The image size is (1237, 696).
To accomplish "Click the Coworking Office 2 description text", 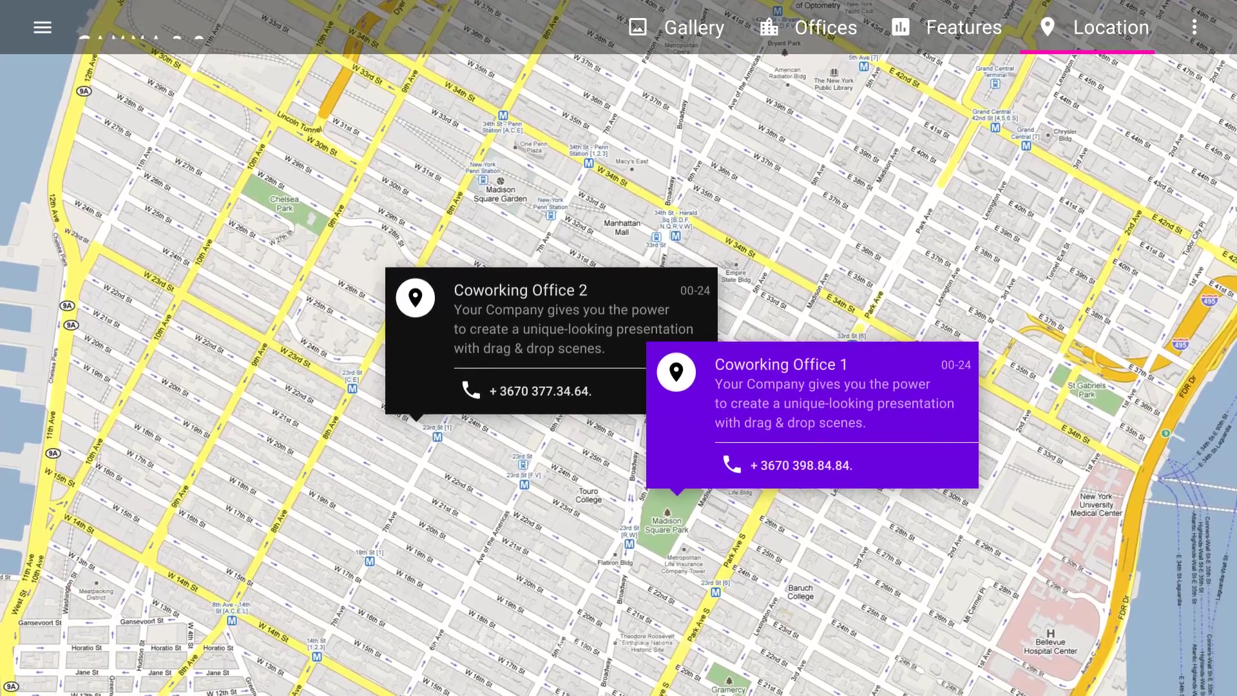I will coord(573,329).
